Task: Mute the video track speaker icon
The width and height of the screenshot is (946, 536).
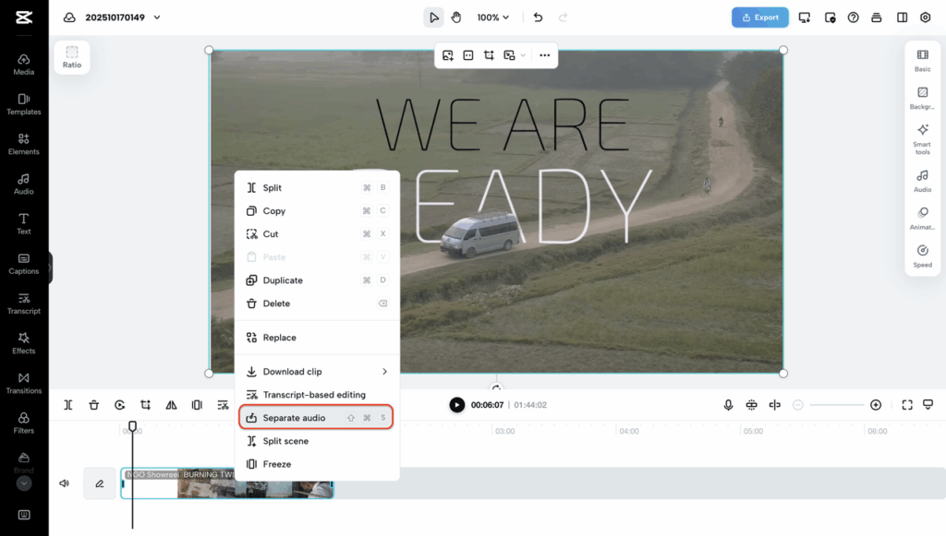Action: tap(65, 483)
